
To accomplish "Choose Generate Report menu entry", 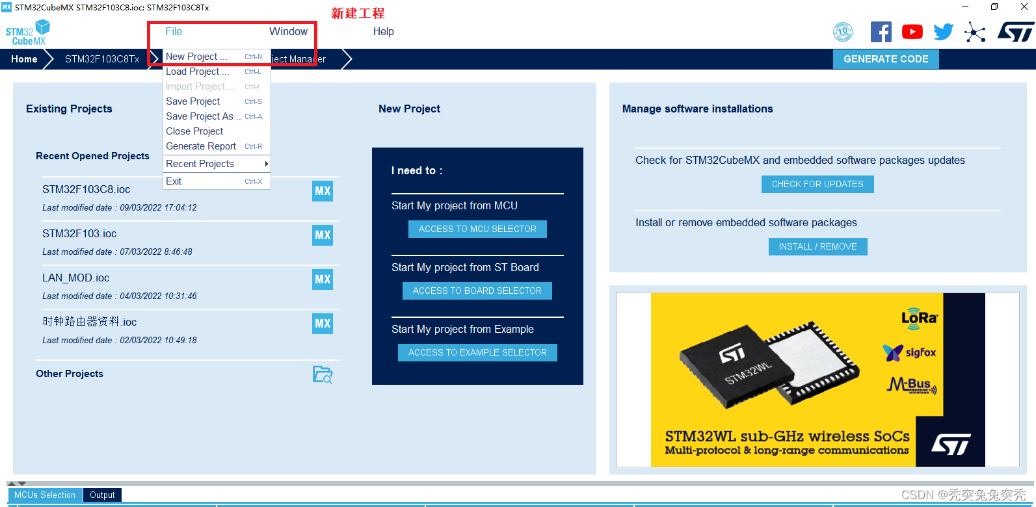I will coord(217,146).
